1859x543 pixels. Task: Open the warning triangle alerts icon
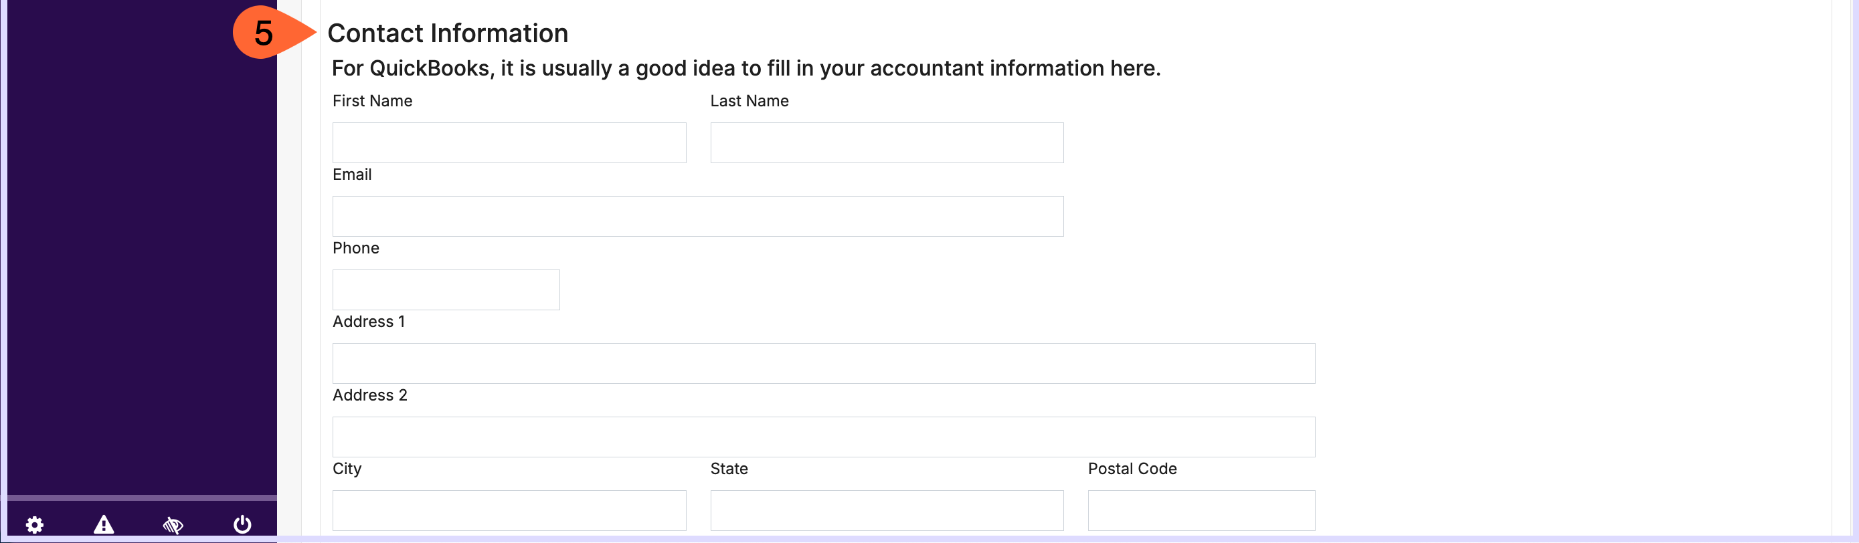104,524
